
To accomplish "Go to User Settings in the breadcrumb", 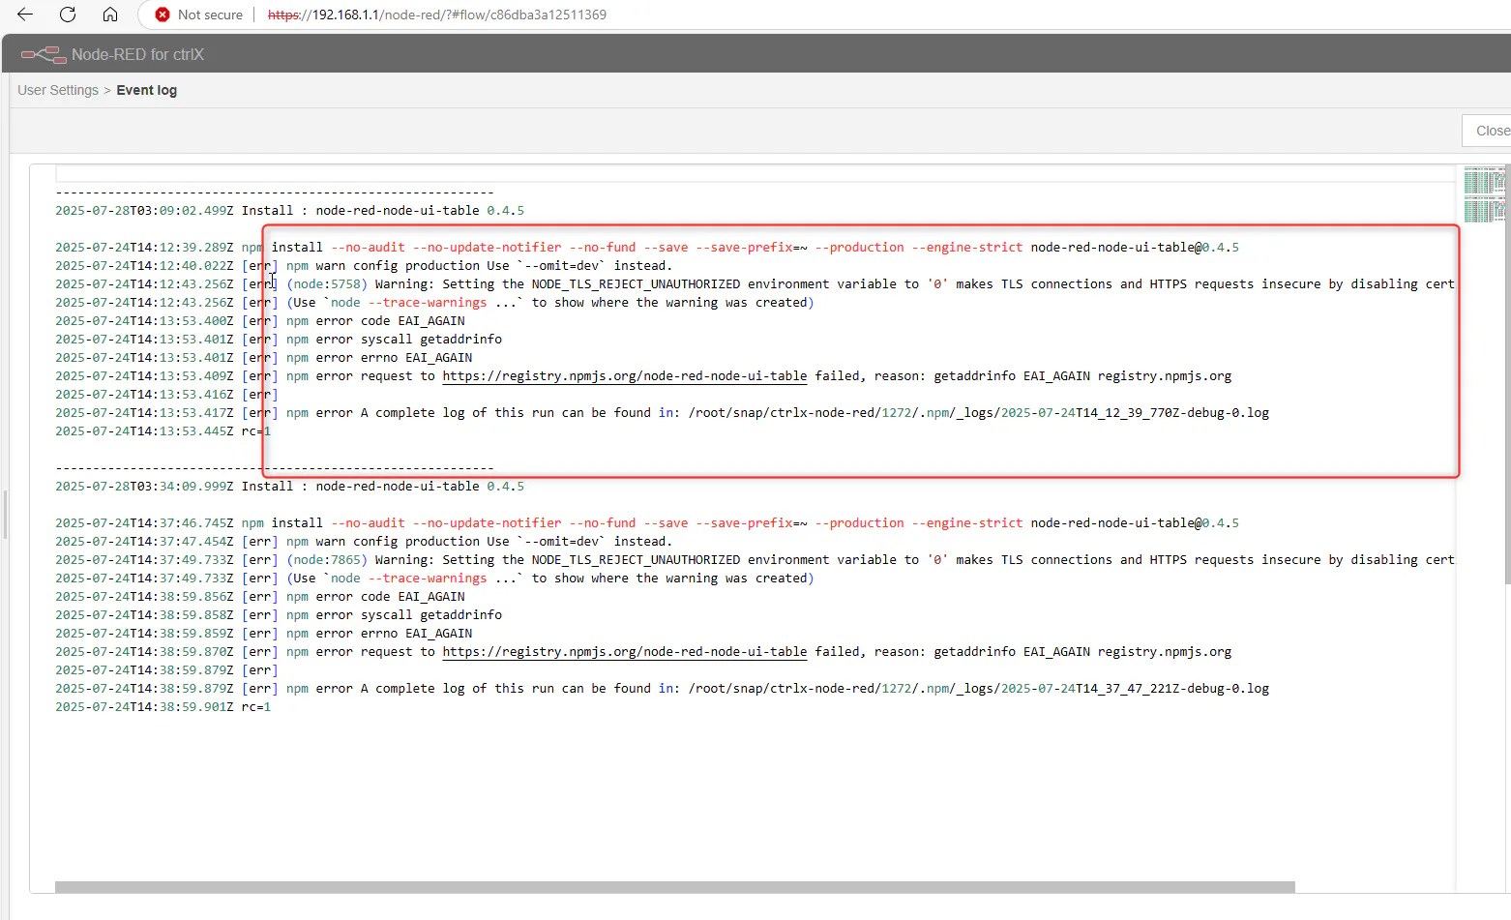I will tap(58, 90).
